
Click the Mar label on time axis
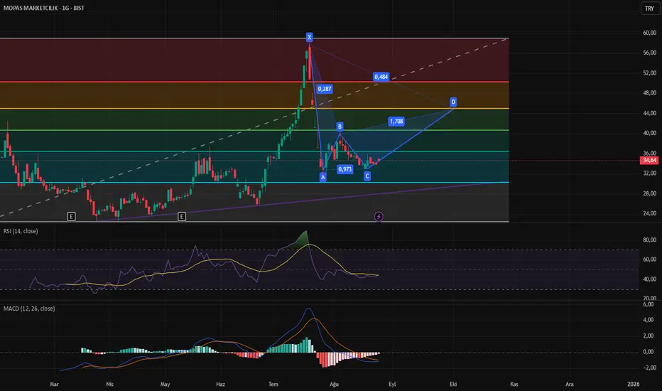(54, 384)
